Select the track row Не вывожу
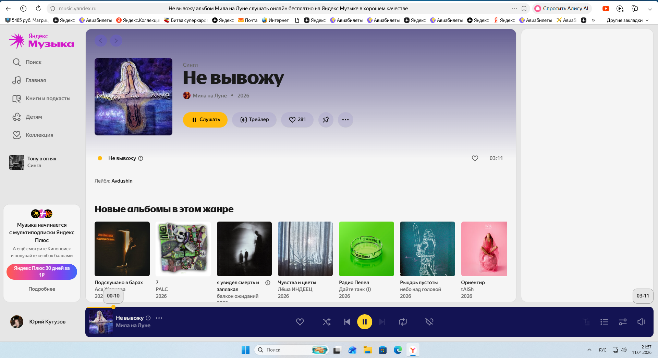The height and width of the screenshot is (358, 658). (x=300, y=158)
